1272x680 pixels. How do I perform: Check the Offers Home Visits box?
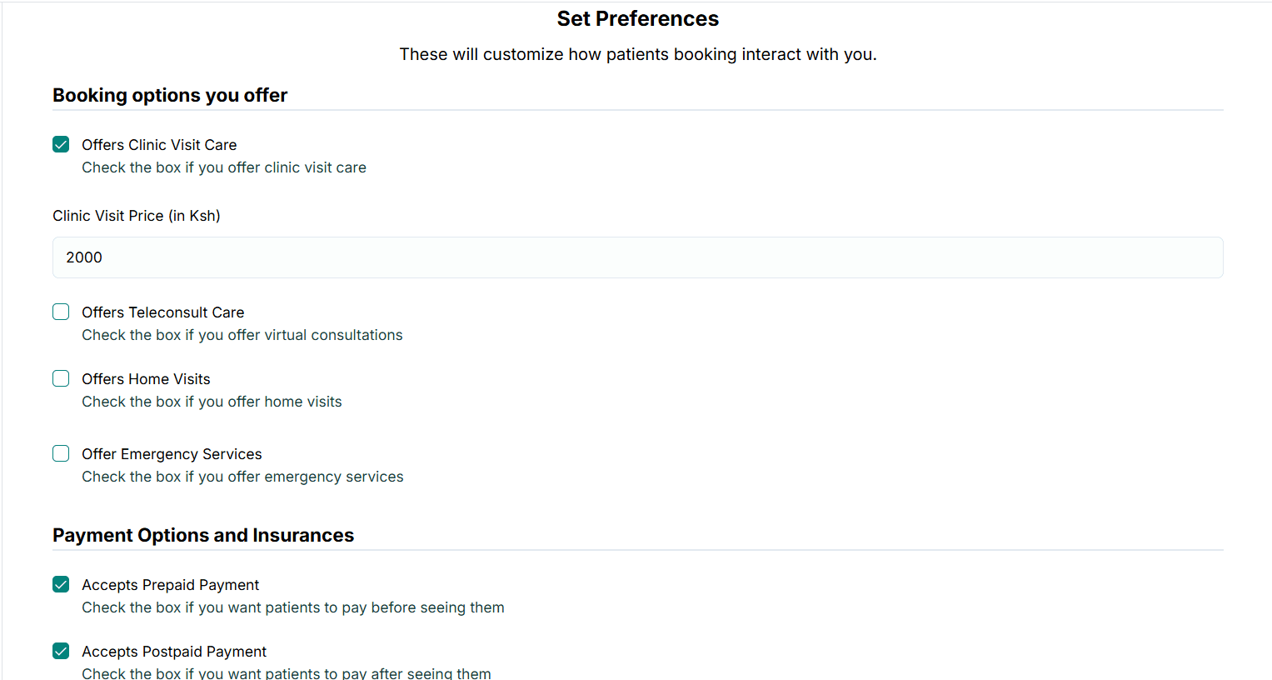point(61,378)
